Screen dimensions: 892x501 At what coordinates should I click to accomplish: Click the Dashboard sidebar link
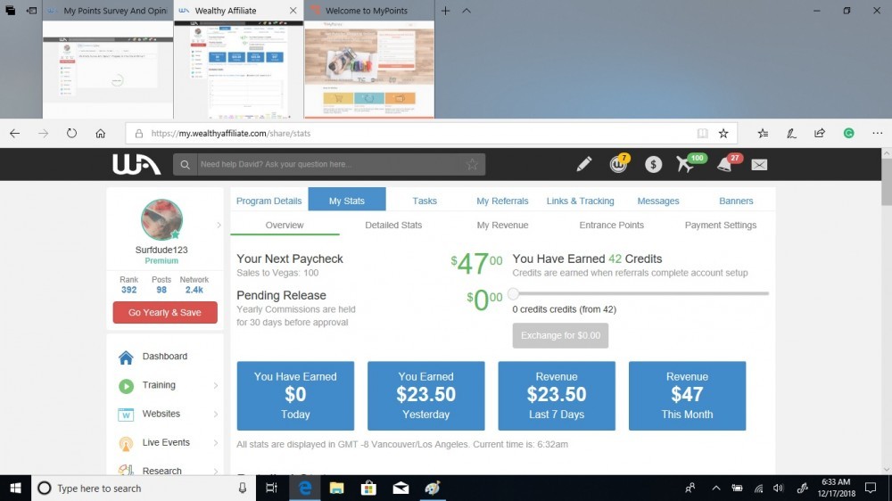[164, 357]
